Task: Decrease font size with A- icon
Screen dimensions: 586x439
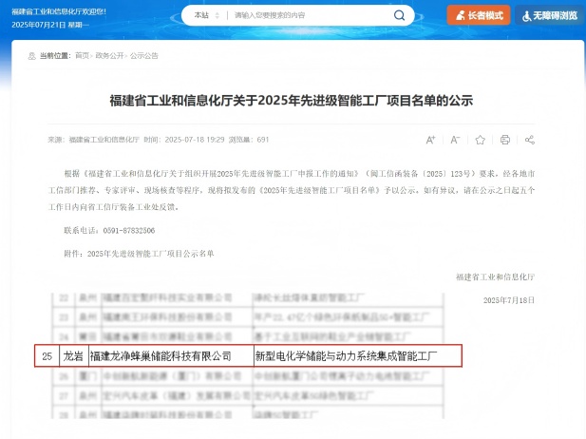Action: 455,140
